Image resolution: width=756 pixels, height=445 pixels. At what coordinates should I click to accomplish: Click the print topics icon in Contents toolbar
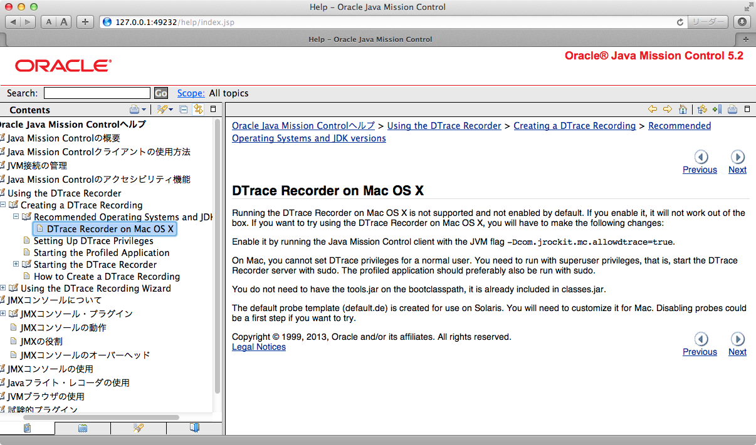pos(134,110)
